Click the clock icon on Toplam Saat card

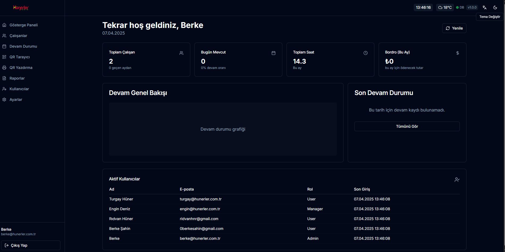365,53
